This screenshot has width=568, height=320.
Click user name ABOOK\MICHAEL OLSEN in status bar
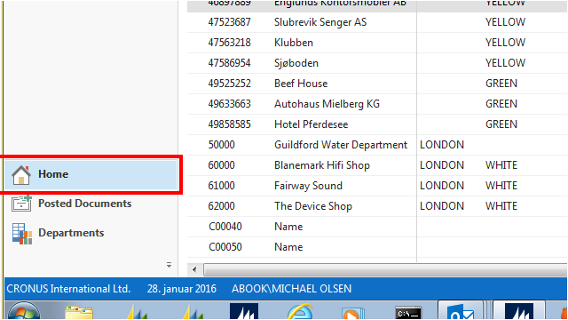point(292,289)
